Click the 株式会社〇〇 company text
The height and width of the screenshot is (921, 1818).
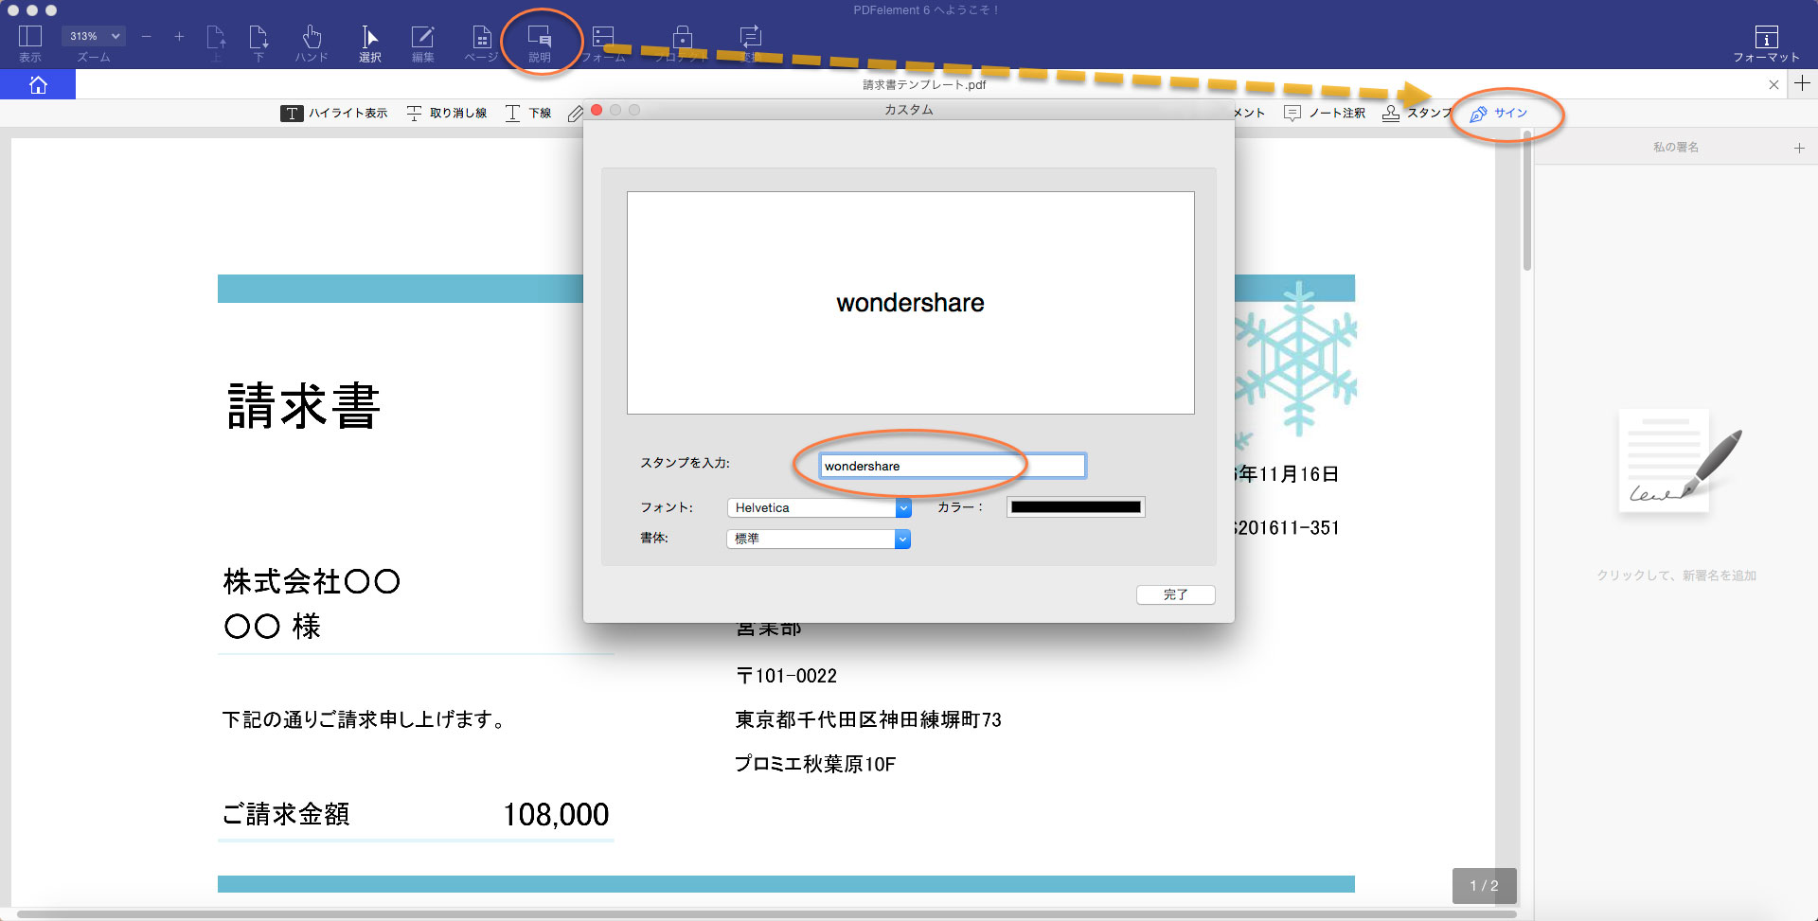click(x=312, y=581)
